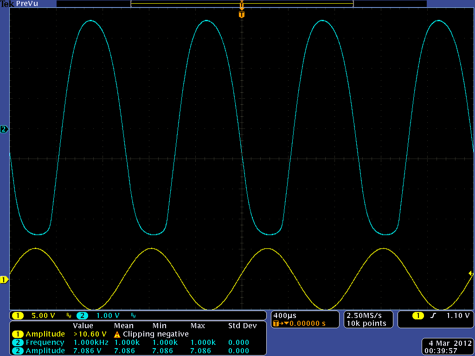Click the 4 Mar 2012 date readout
This screenshot has width=475, height=356.
tap(450, 343)
